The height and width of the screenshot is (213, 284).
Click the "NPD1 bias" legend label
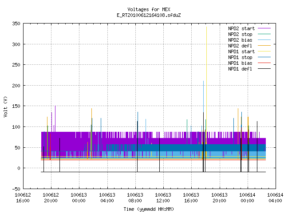(240, 63)
